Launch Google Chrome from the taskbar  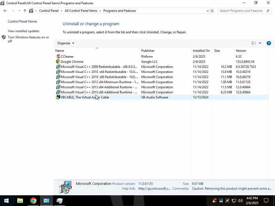[x=33, y=201]
